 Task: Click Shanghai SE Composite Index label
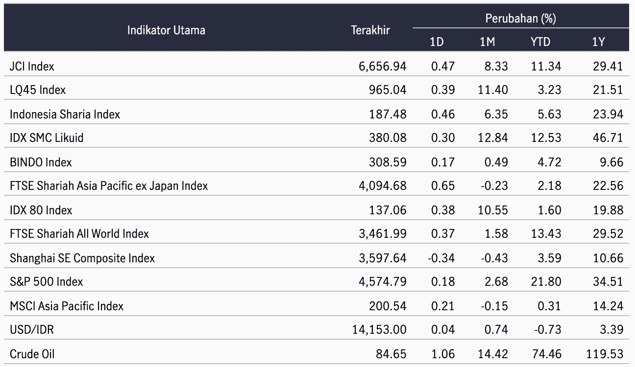click(x=82, y=257)
